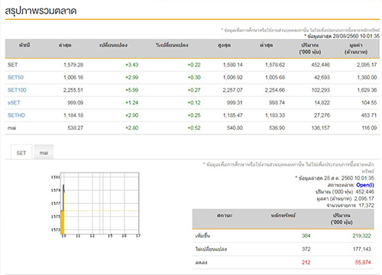The height and width of the screenshot is (275, 382).
Task: Click the market summary page heading
Action: point(40,11)
